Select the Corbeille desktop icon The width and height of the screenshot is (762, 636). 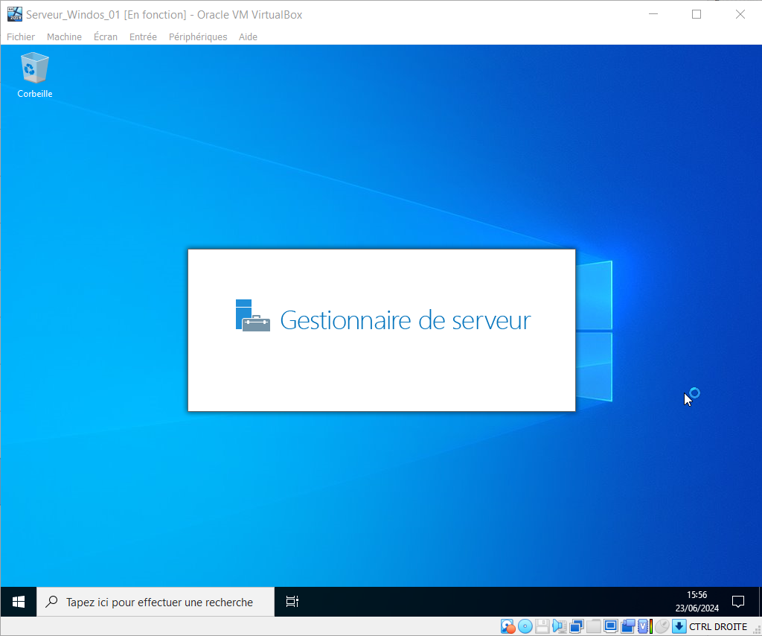click(35, 74)
